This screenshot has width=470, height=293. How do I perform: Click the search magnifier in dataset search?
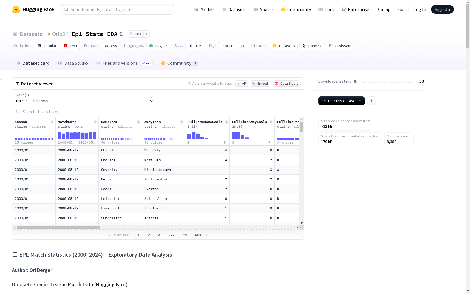[x=18, y=112]
